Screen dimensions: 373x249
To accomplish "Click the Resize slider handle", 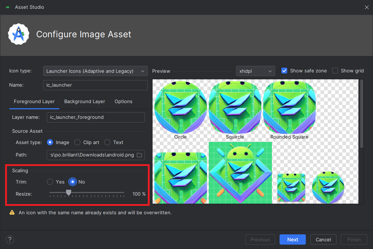I will pyautogui.click(x=69, y=193).
